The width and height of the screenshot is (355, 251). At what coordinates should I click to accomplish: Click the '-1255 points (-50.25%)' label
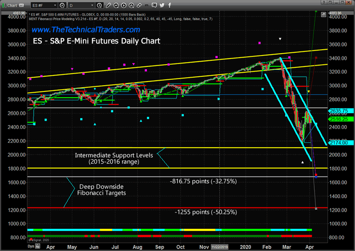tap(206, 212)
